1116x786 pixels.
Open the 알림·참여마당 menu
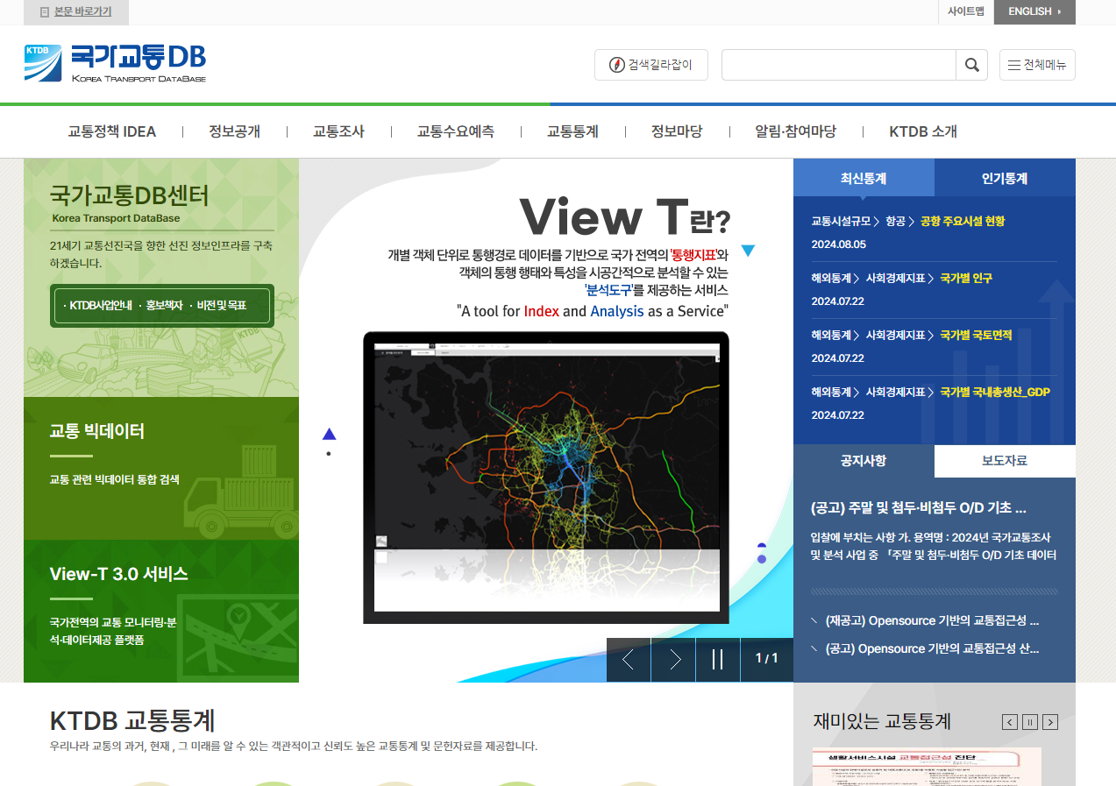pos(795,131)
